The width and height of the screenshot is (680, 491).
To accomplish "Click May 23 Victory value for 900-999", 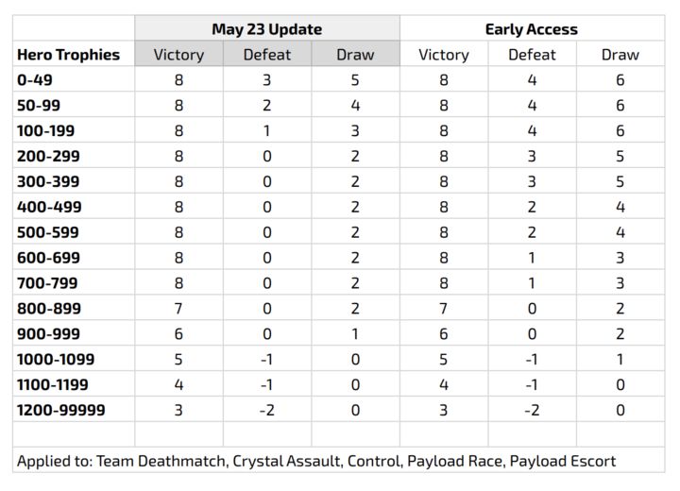I will click(178, 334).
